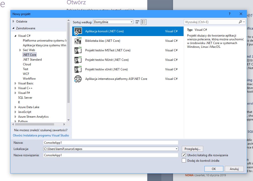Image resolution: width=253 pixels, height=181 pixels.
Task: Click the Przeglądaj... button
Action: coord(192,149)
